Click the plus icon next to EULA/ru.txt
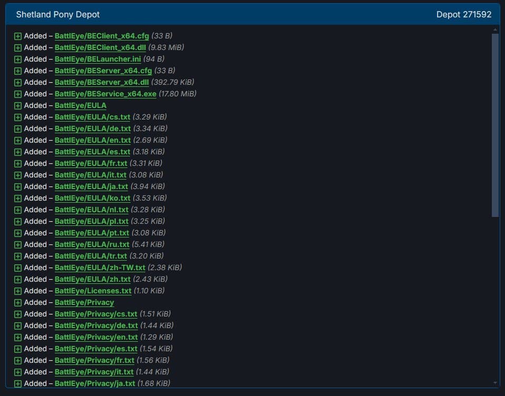This screenshot has height=396, width=505. (x=18, y=245)
